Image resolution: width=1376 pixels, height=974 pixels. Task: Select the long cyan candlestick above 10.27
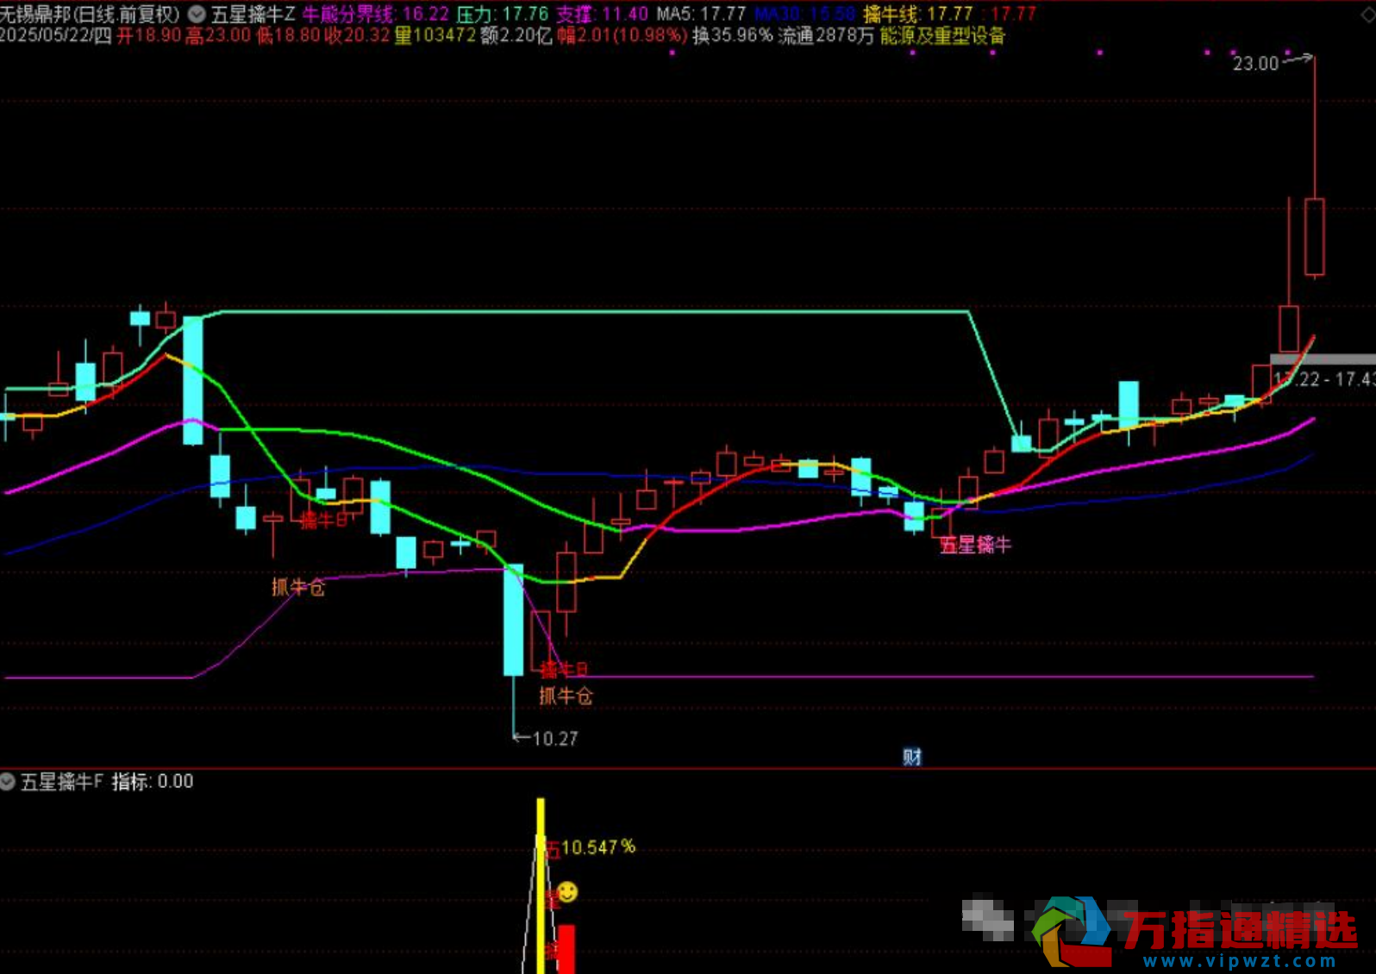(513, 619)
